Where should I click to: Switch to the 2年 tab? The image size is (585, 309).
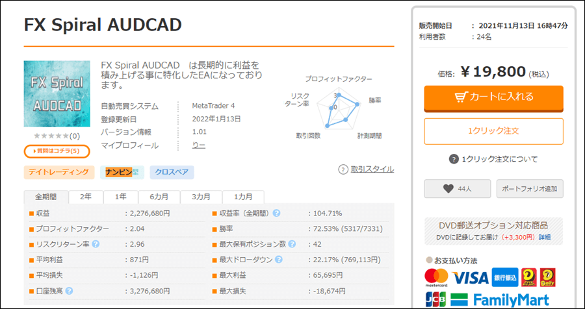[86, 197]
